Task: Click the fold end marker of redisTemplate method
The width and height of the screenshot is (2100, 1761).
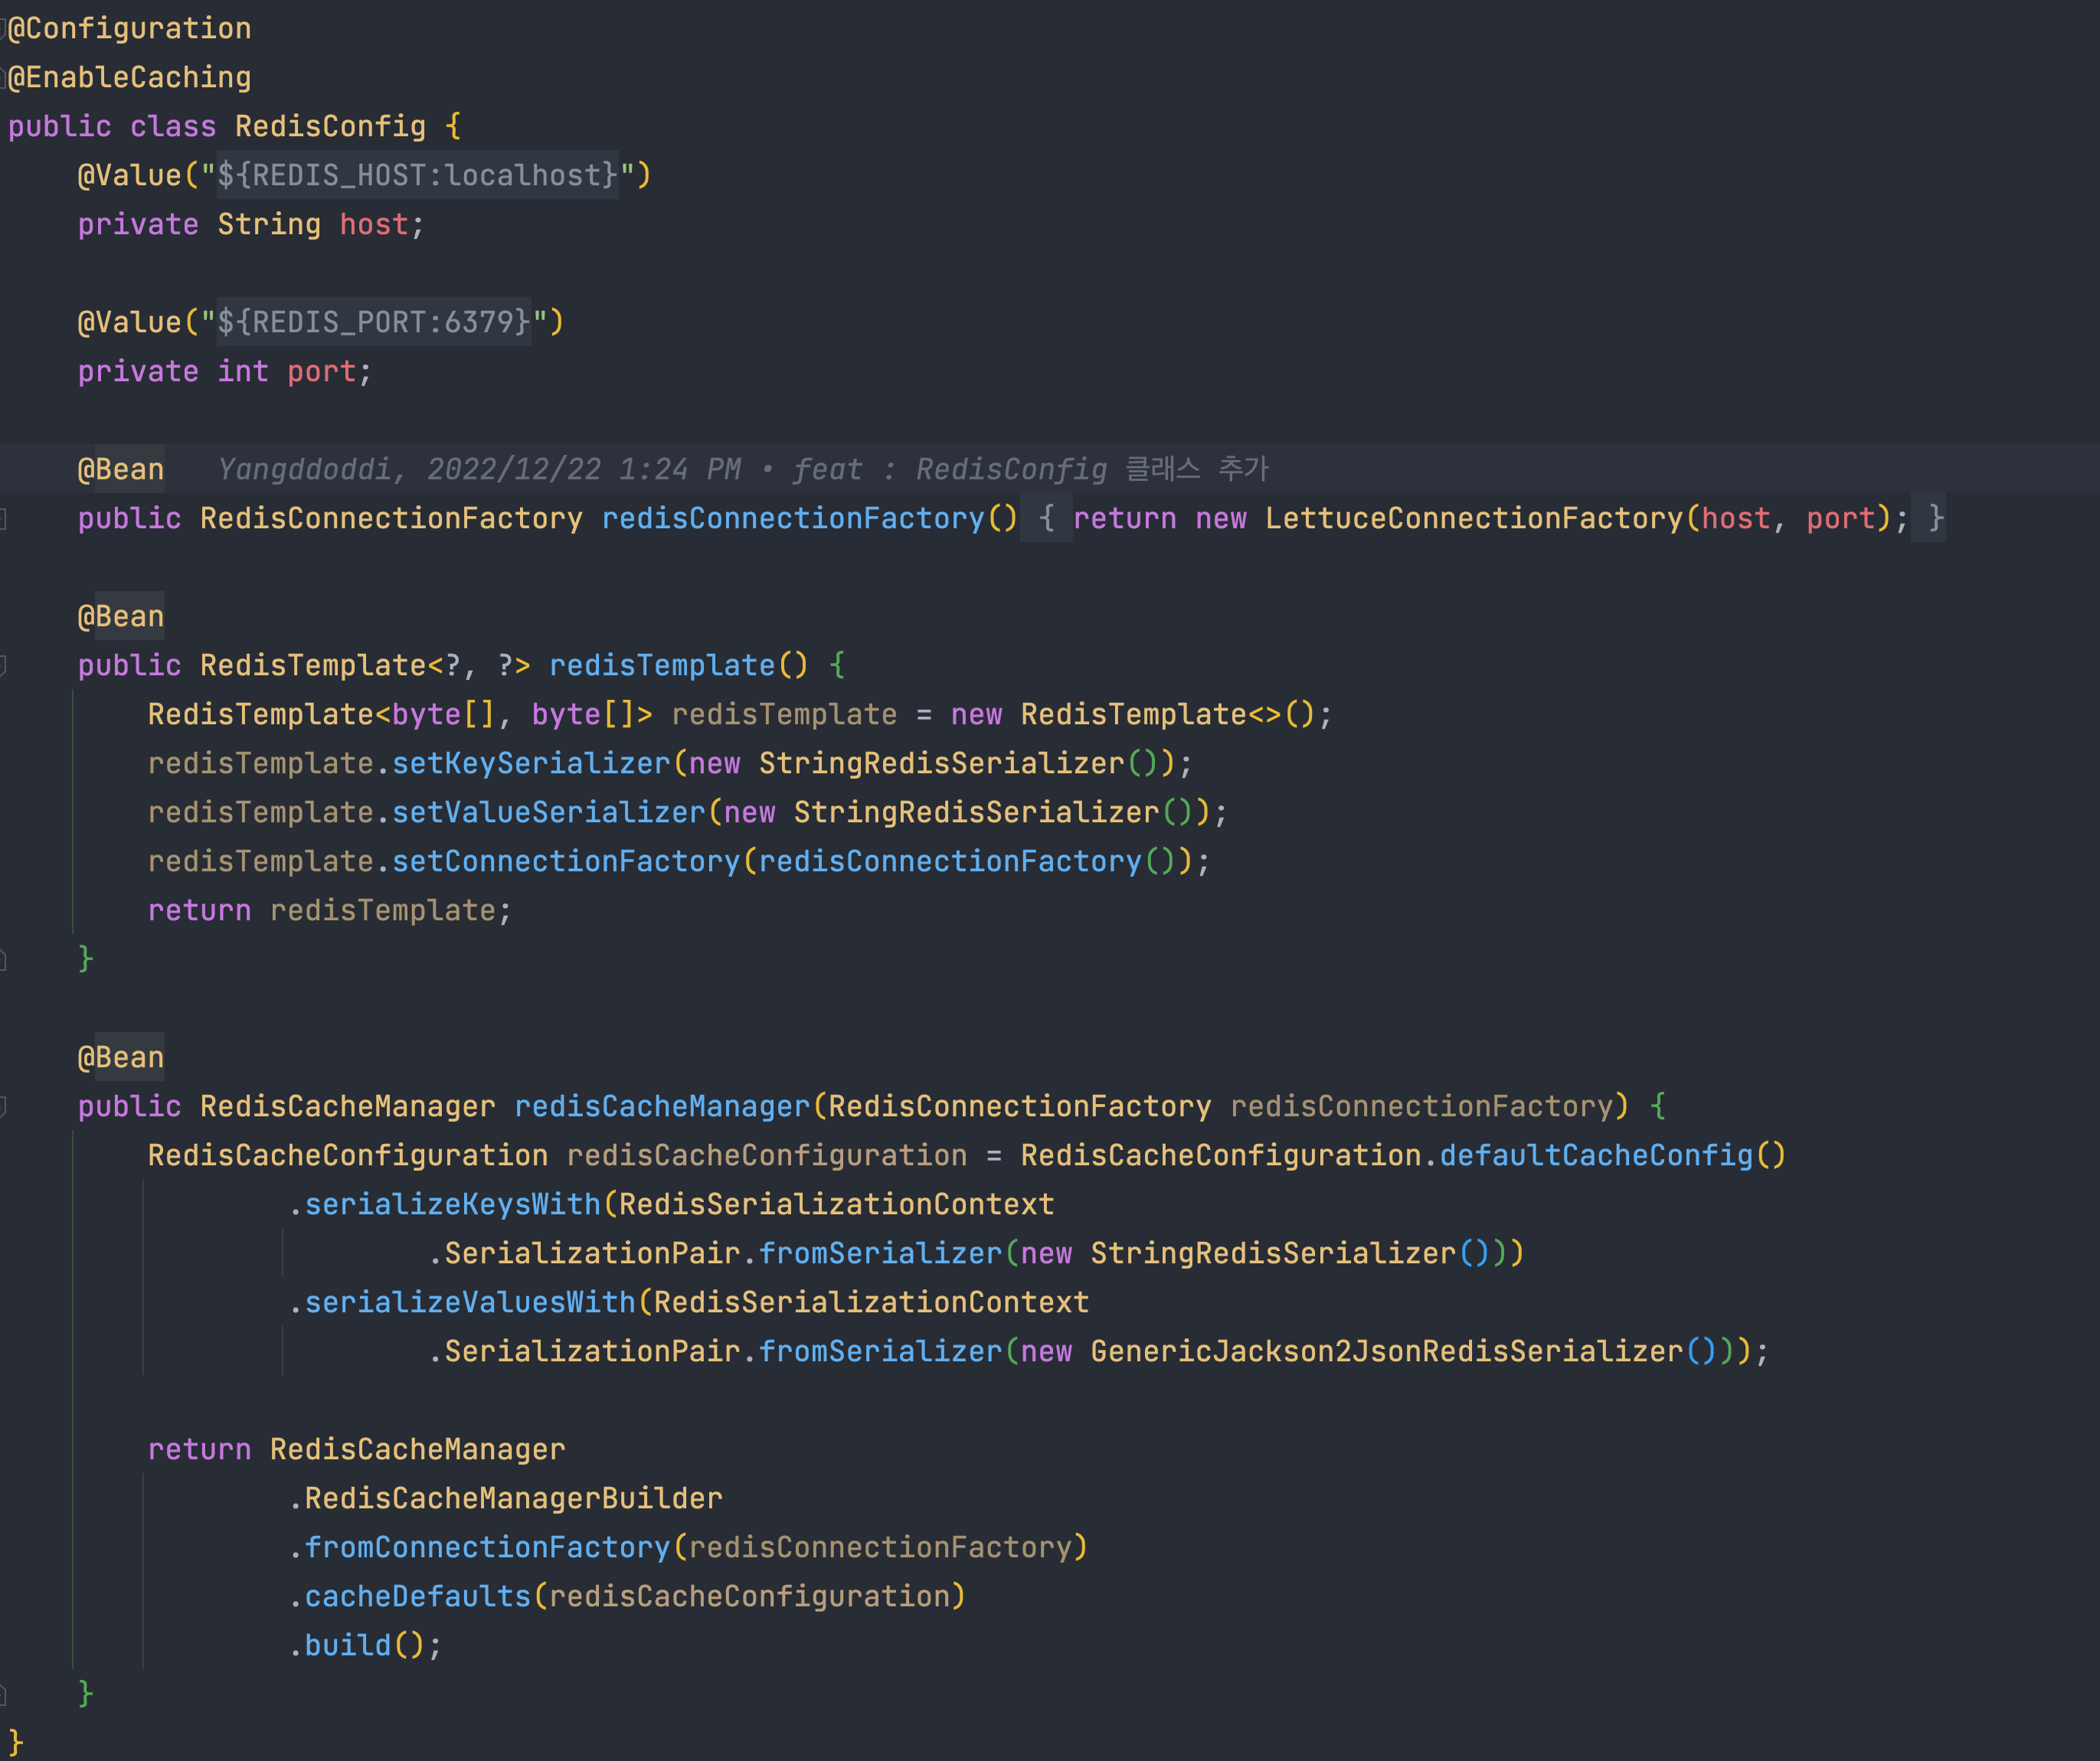Action: pyautogui.click(x=4, y=960)
